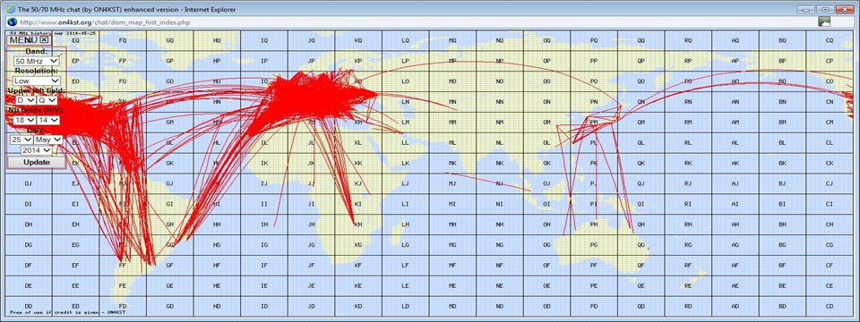Click the globe icon beside the URL

(12, 21)
